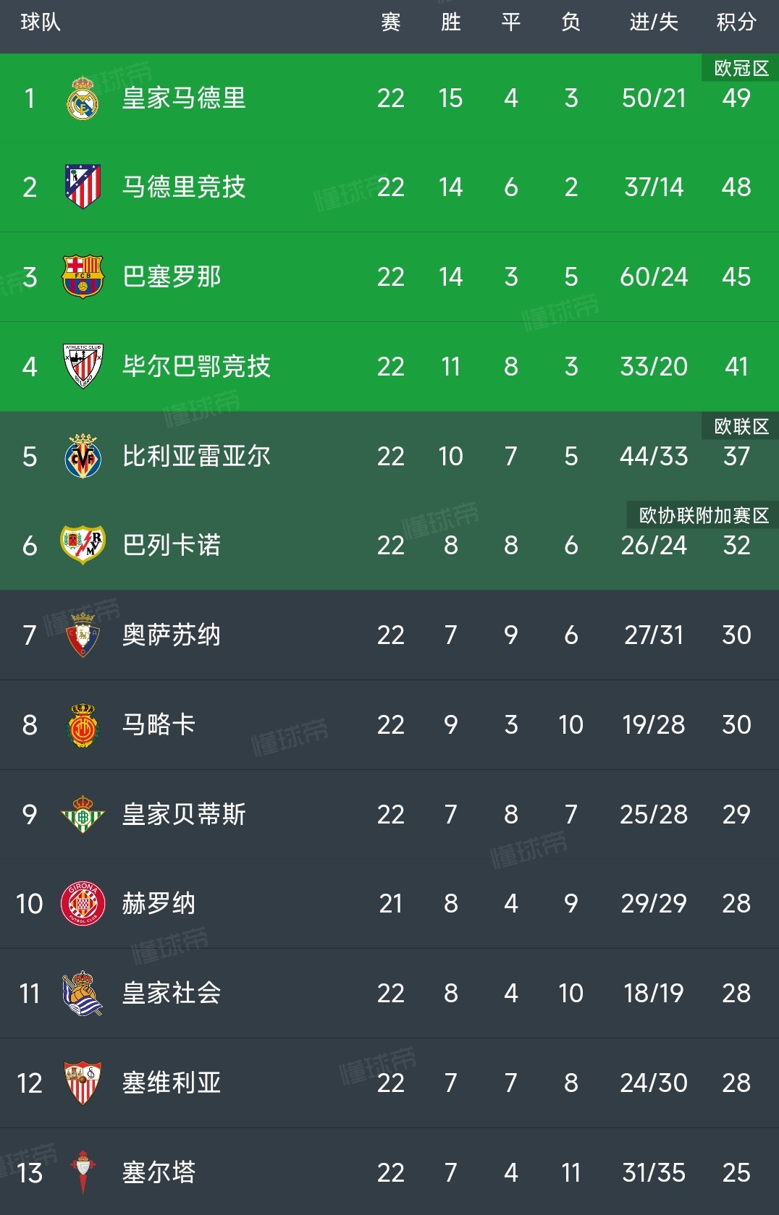The height and width of the screenshot is (1215, 779).
Task: Select the Real Sociedad club crest
Action: [83, 993]
